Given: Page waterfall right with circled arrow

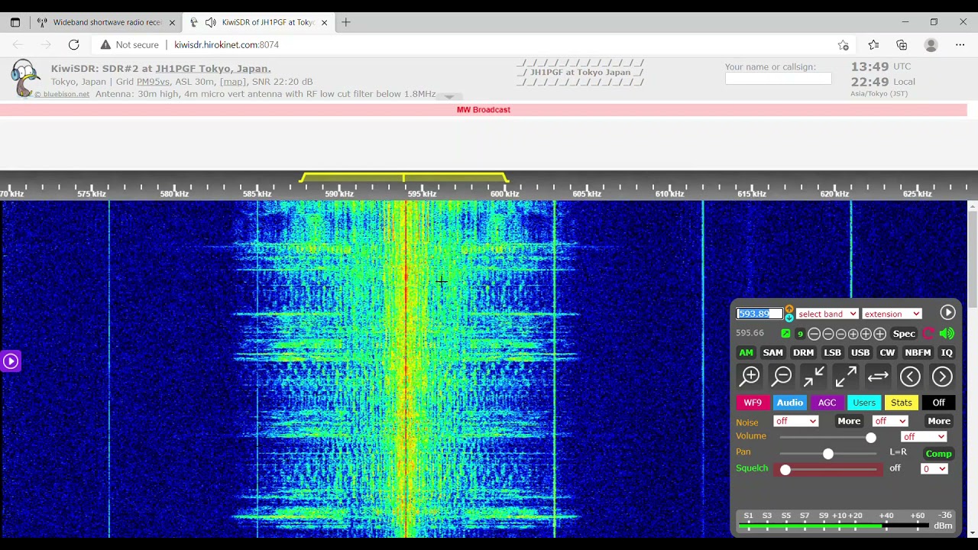Looking at the screenshot, I should (x=941, y=376).
